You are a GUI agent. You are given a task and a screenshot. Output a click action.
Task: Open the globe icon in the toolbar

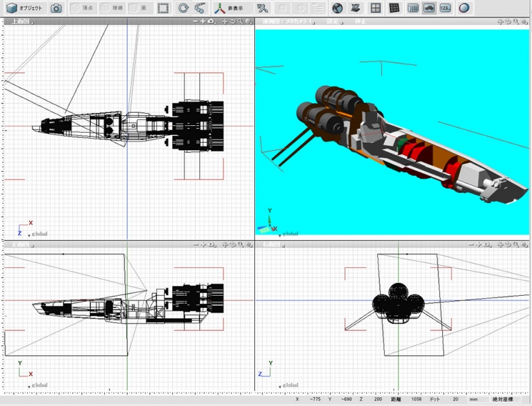(x=337, y=8)
